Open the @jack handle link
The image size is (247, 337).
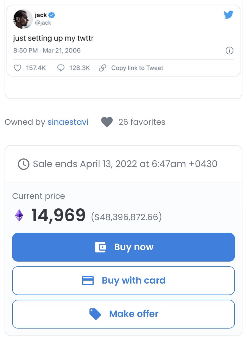point(43,23)
